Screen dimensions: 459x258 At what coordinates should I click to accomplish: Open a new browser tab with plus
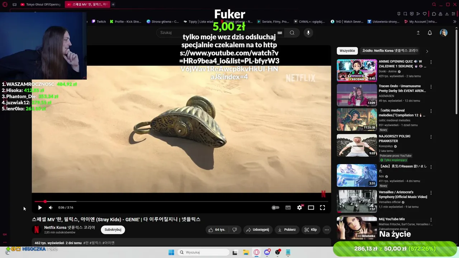(113, 4)
